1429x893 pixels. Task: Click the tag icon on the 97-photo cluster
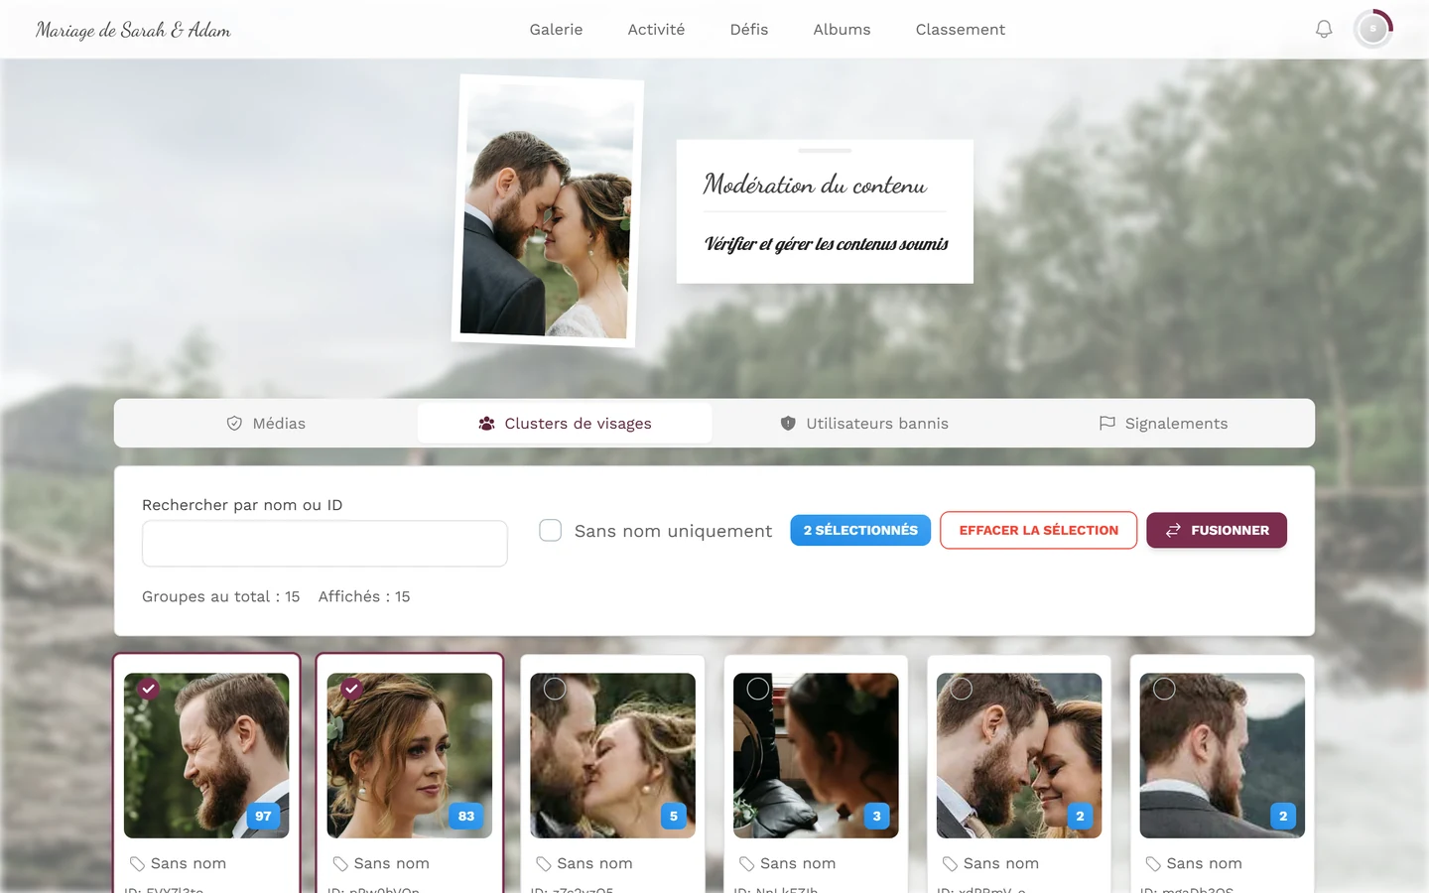(137, 864)
